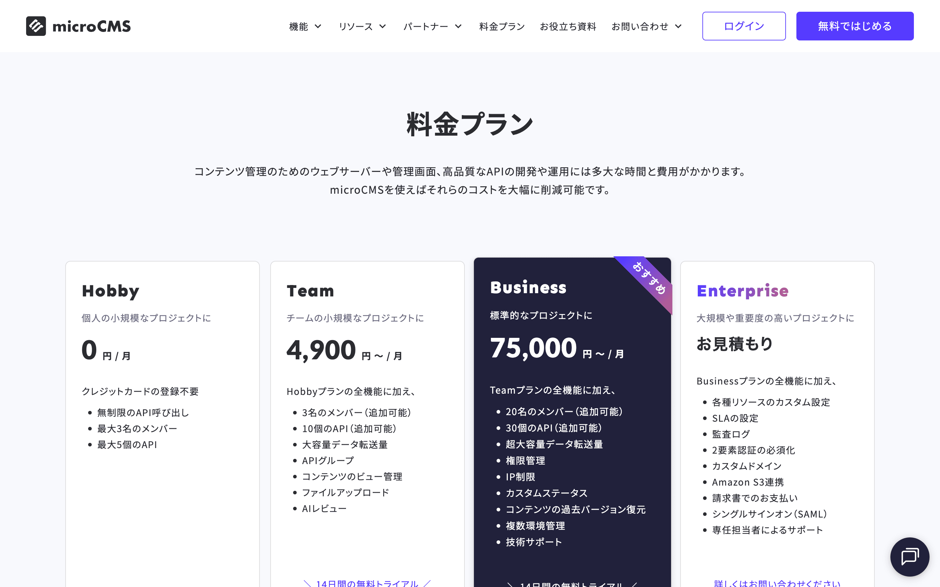The width and height of the screenshot is (940, 587).
Task: Click SLAの設定 list item
Action: (x=735, y=418)
